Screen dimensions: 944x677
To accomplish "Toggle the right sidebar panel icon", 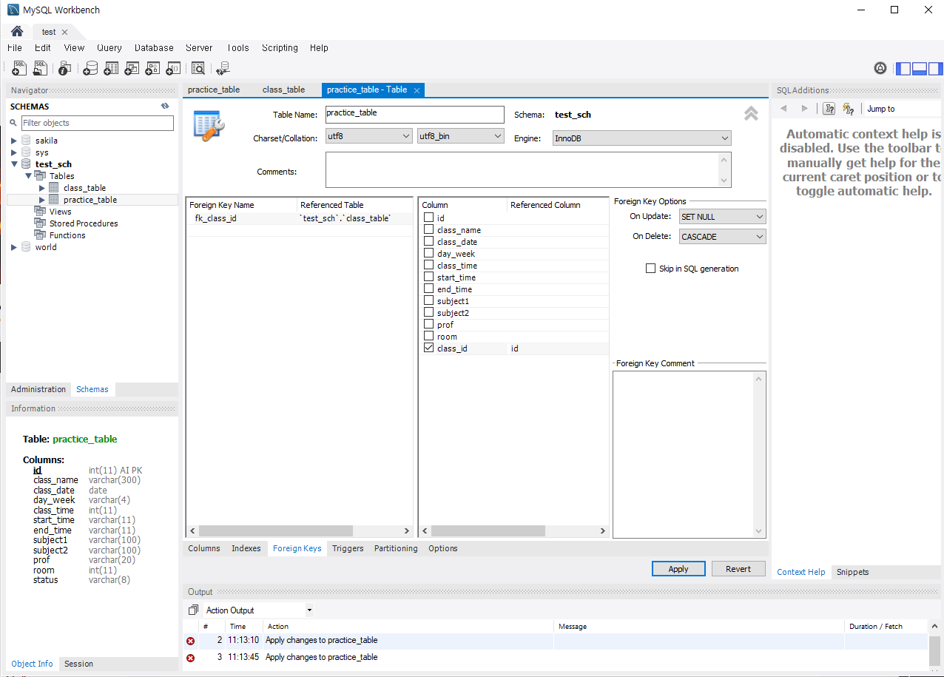I will (936, 69).
